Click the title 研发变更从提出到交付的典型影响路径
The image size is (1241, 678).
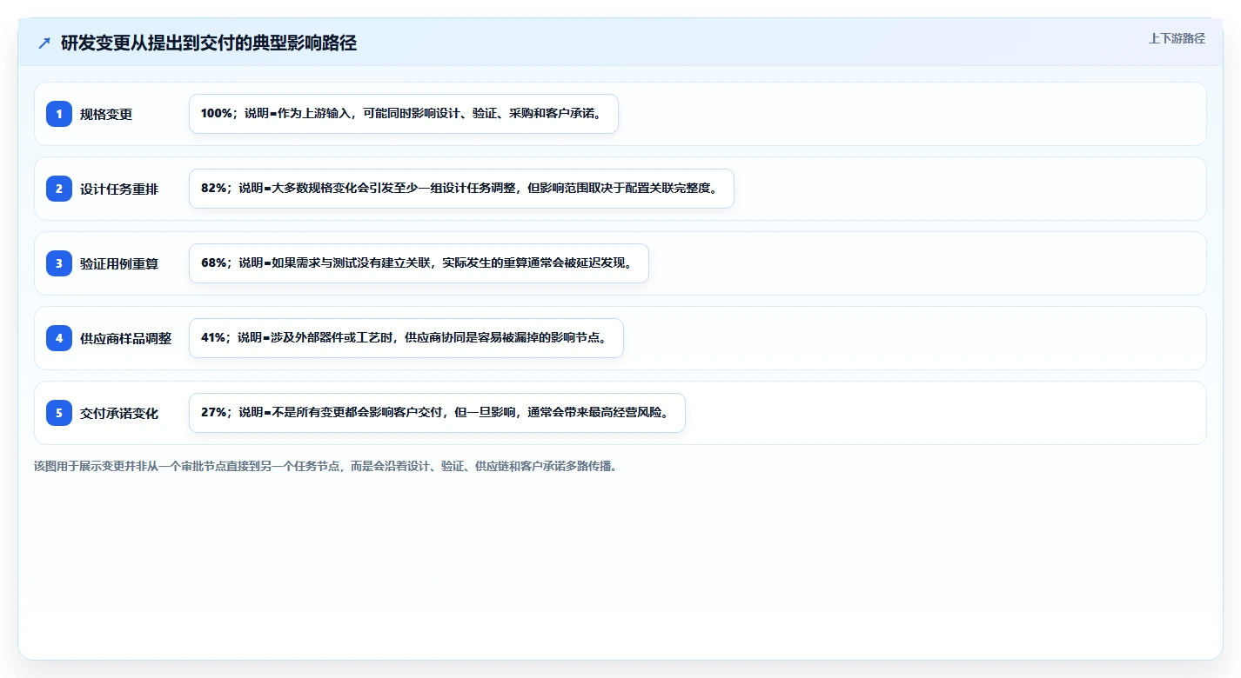coord(209,43)
